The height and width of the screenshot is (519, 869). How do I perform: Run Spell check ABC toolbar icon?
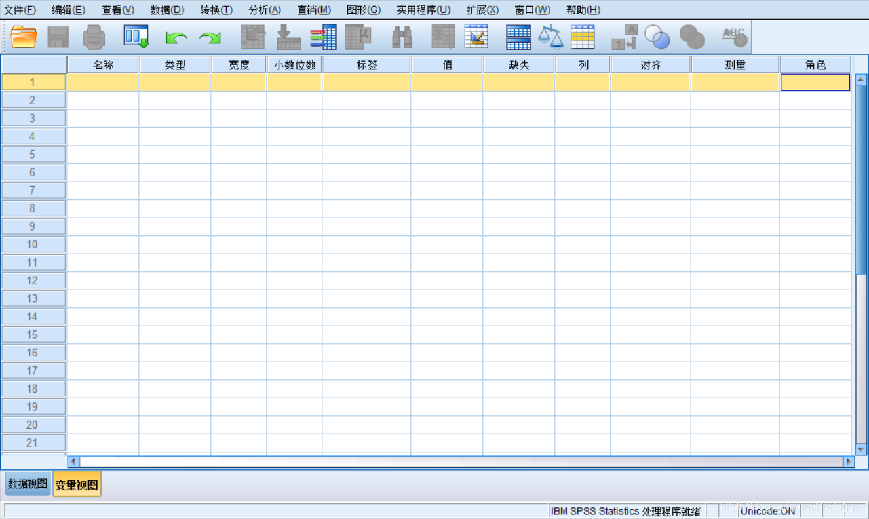click(734, 37)
